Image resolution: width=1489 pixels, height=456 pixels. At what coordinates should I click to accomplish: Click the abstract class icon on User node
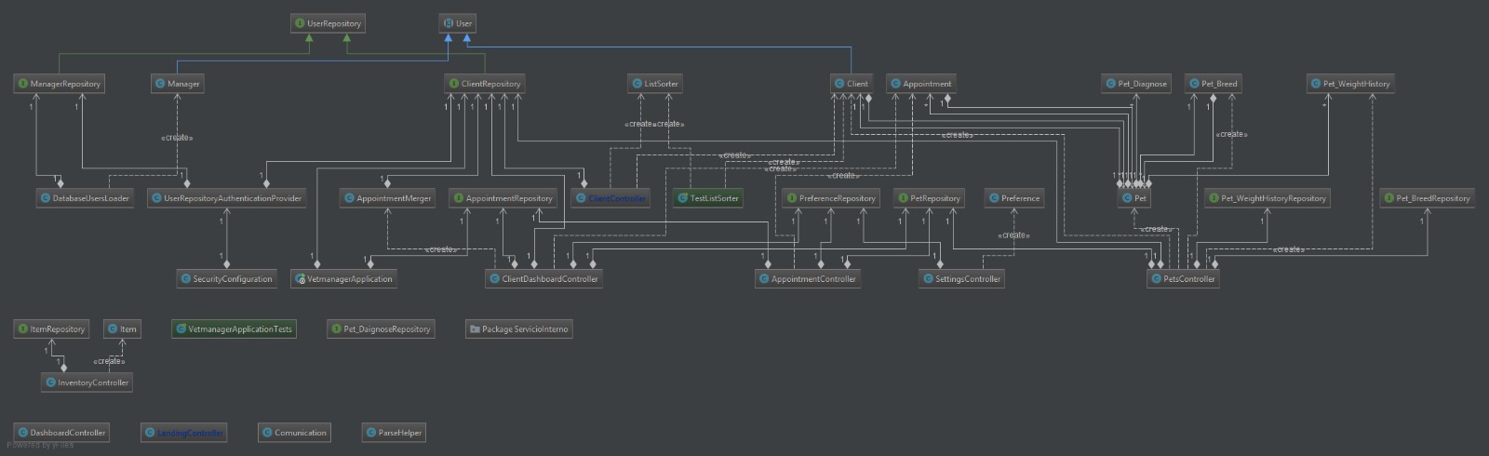coord(448,23)
